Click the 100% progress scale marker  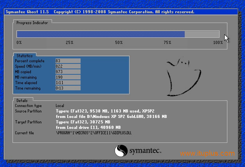coord(218,42)
